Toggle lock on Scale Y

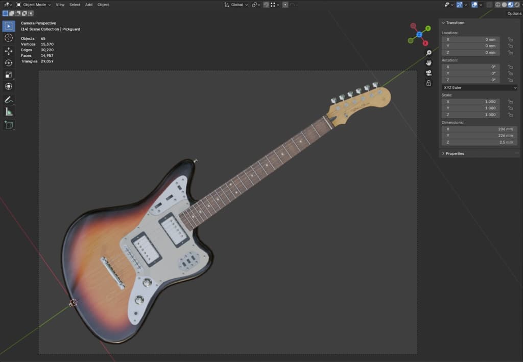(510, 108)
